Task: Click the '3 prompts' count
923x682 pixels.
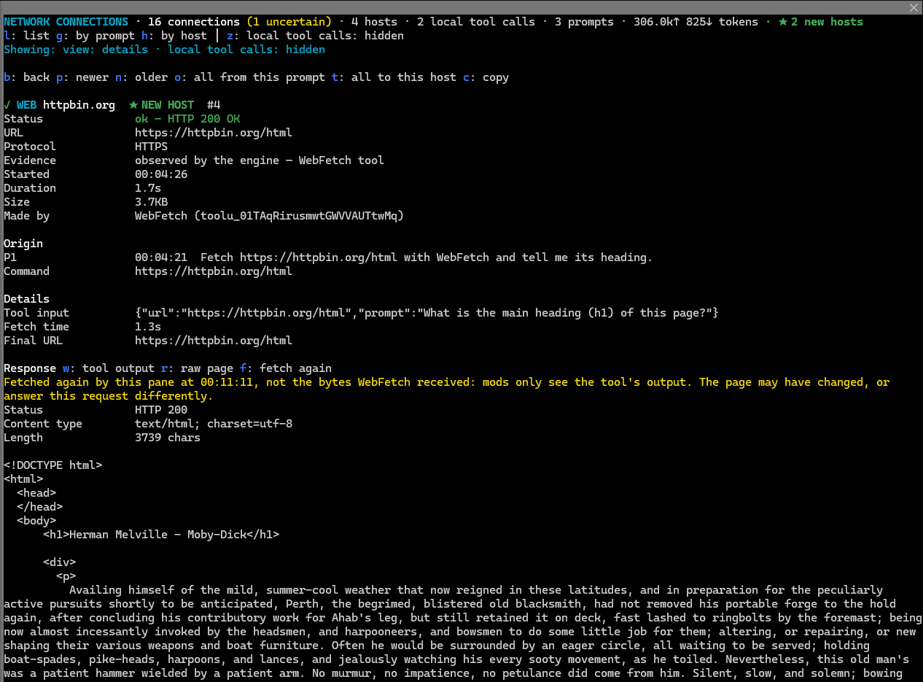Action: [583, 21]
